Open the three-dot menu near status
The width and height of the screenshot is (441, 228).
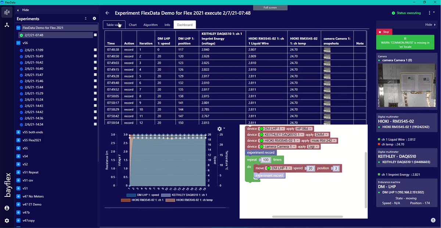click(x=429, y=13)
